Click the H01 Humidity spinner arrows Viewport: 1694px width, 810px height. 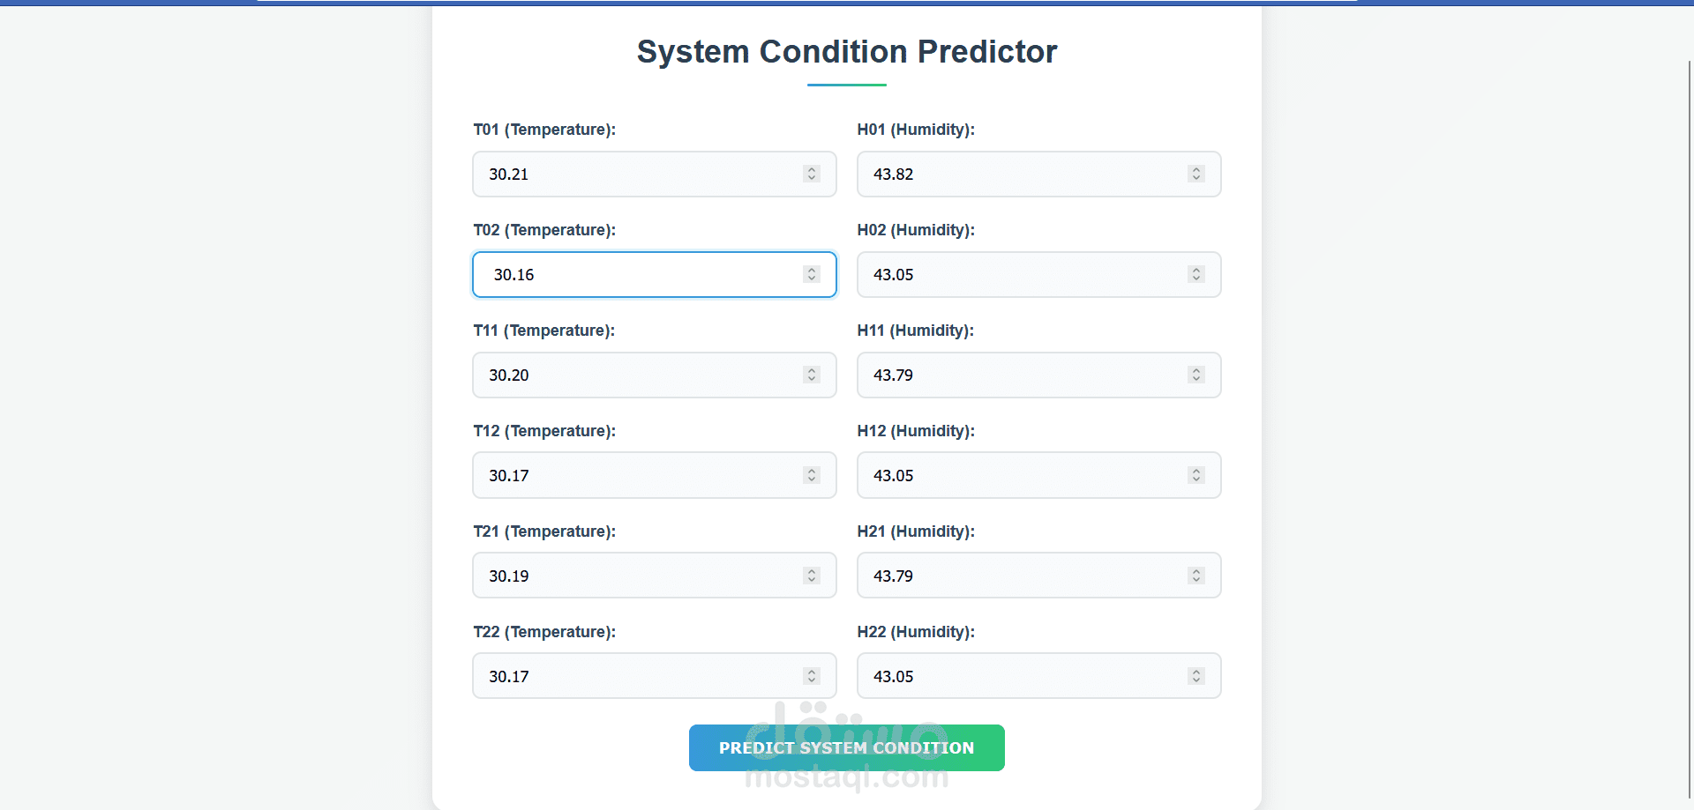click(1196, 174)
